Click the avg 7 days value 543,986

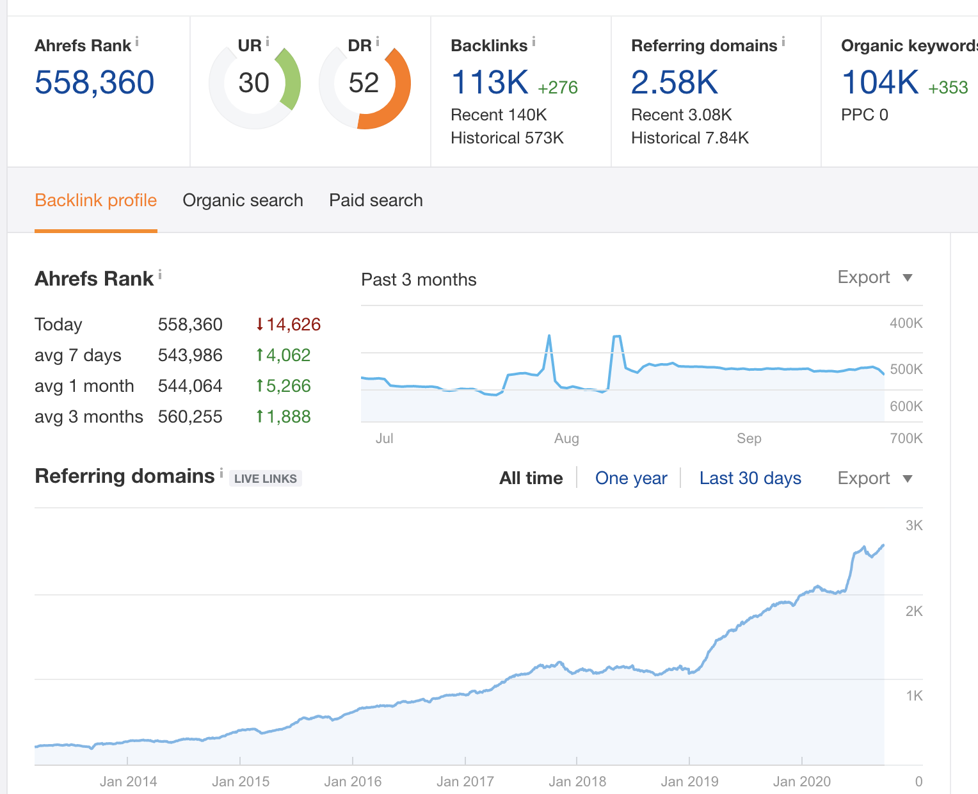pos(190,355)
